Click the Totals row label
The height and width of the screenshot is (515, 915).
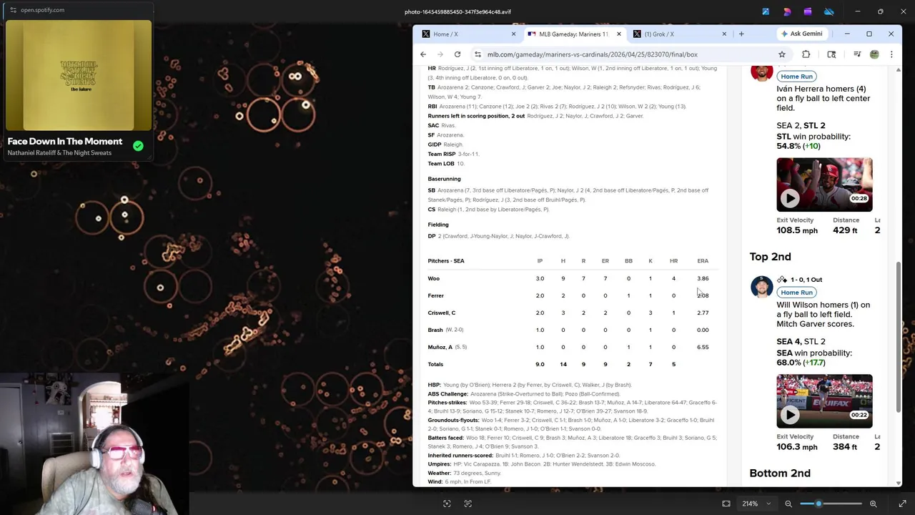coord(435,364)
